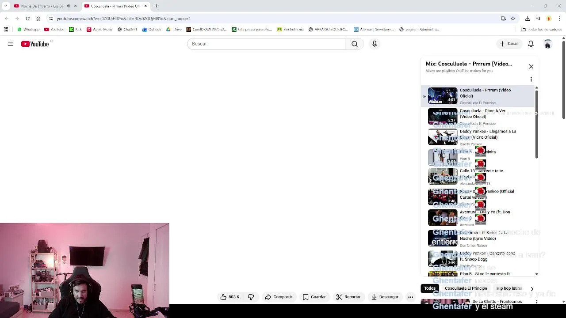Open the ChatGPT bookmark

click(127, 30)
